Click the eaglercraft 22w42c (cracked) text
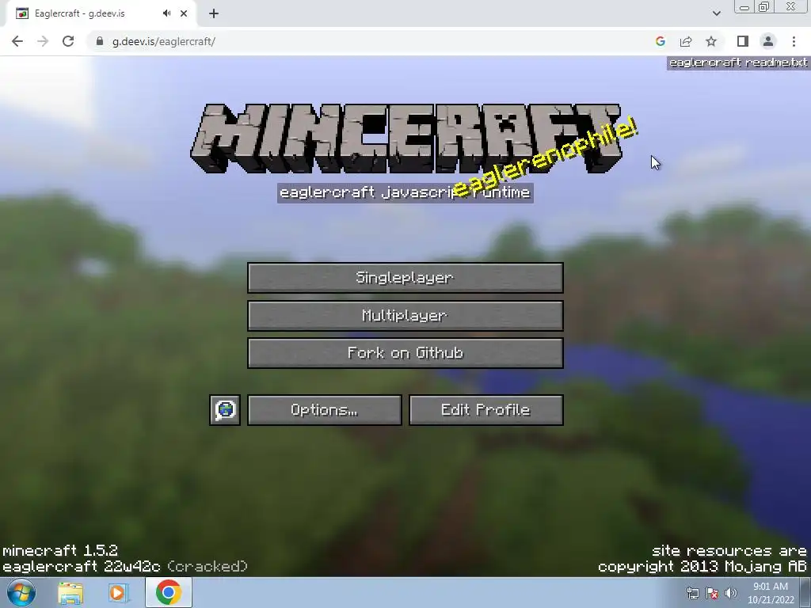 (125, 567)
